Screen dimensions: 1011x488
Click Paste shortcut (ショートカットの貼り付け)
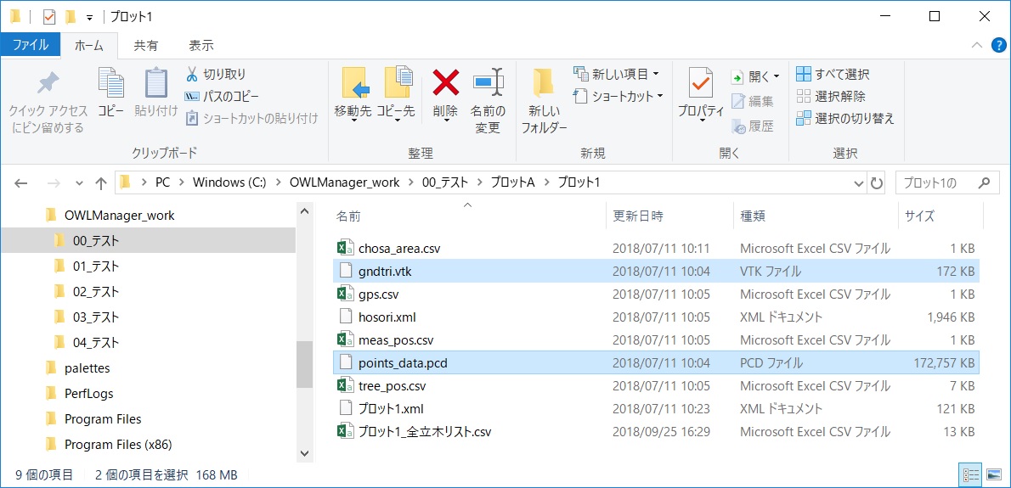[x=251, y=119]
